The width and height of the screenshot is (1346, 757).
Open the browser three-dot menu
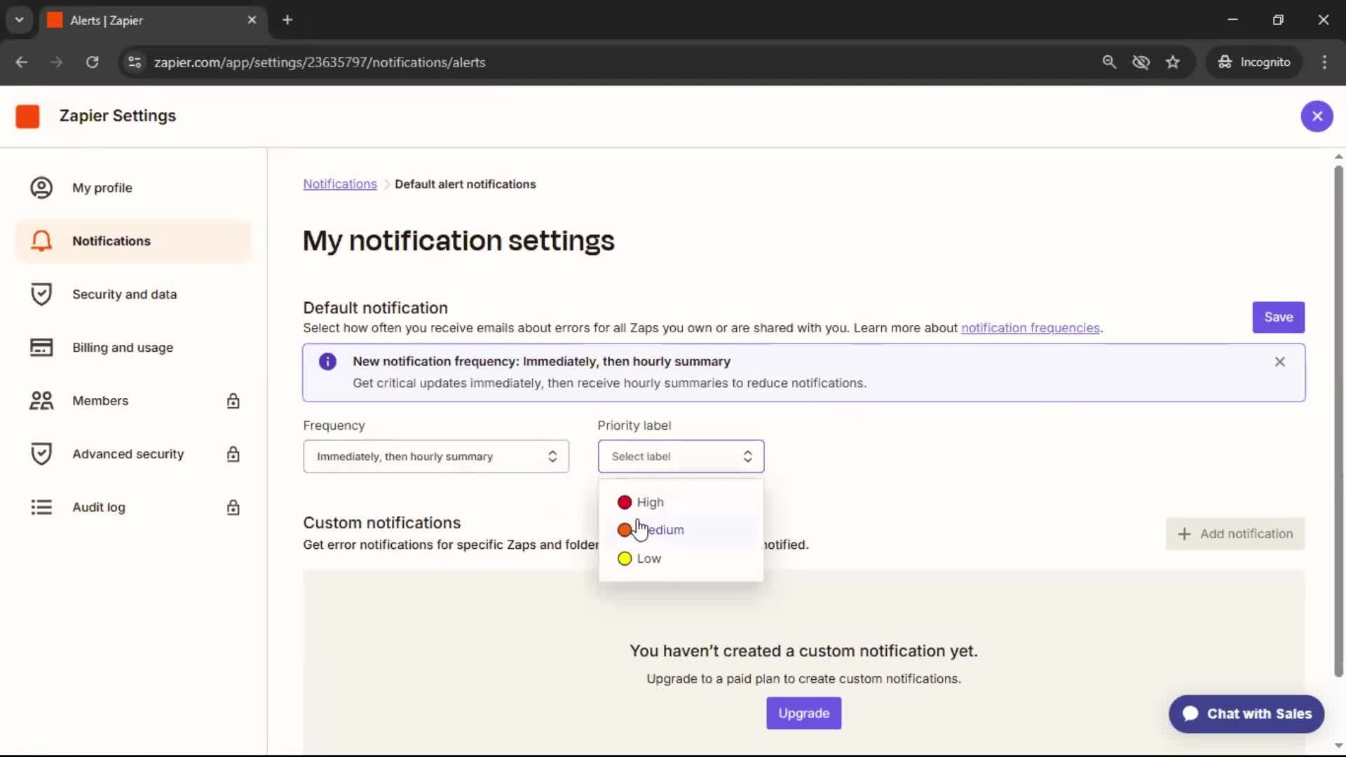pos(1324,62)
